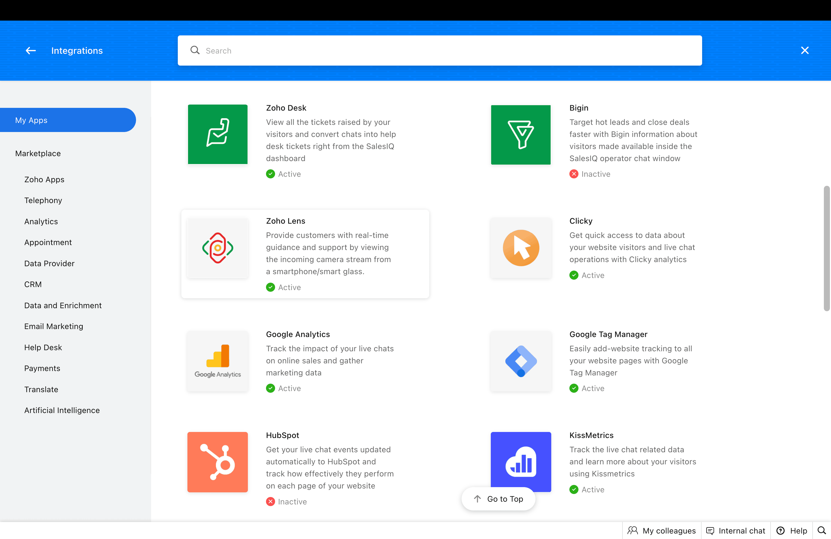Select Help Desk category

[x=43, y=348]
